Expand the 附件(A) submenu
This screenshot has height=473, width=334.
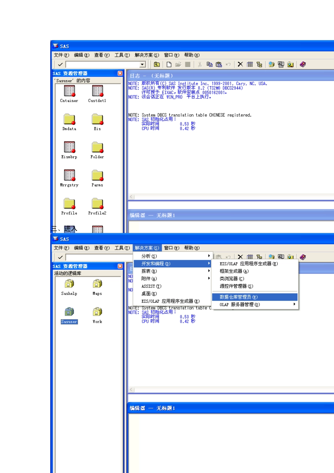click(x=173, y=279)
